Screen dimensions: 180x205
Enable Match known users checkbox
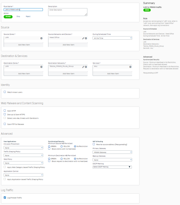(x=5, y=92)
